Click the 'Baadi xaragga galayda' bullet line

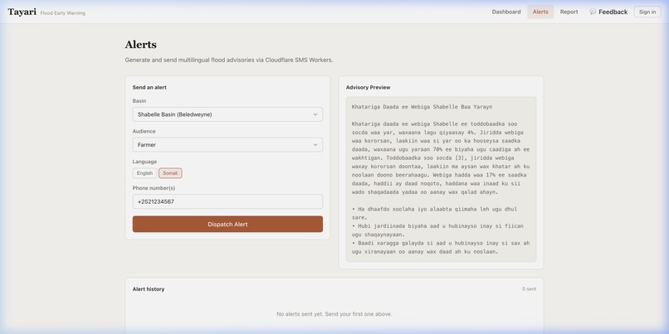click(441, 247)
